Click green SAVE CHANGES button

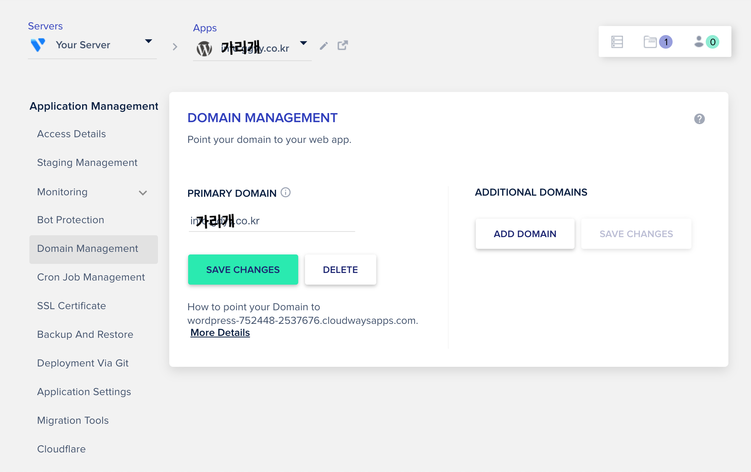tap(243, 270)
